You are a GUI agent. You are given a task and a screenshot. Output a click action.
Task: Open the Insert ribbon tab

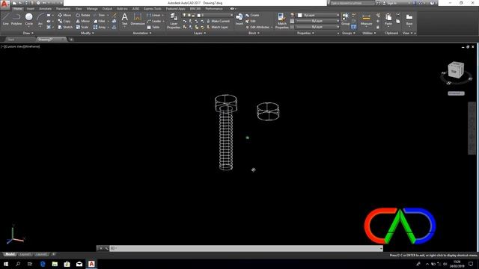[31, 9]
